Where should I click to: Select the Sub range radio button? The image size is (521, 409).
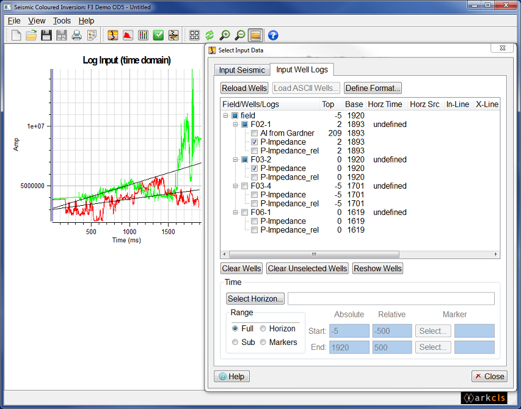click(x=235, y=342)
